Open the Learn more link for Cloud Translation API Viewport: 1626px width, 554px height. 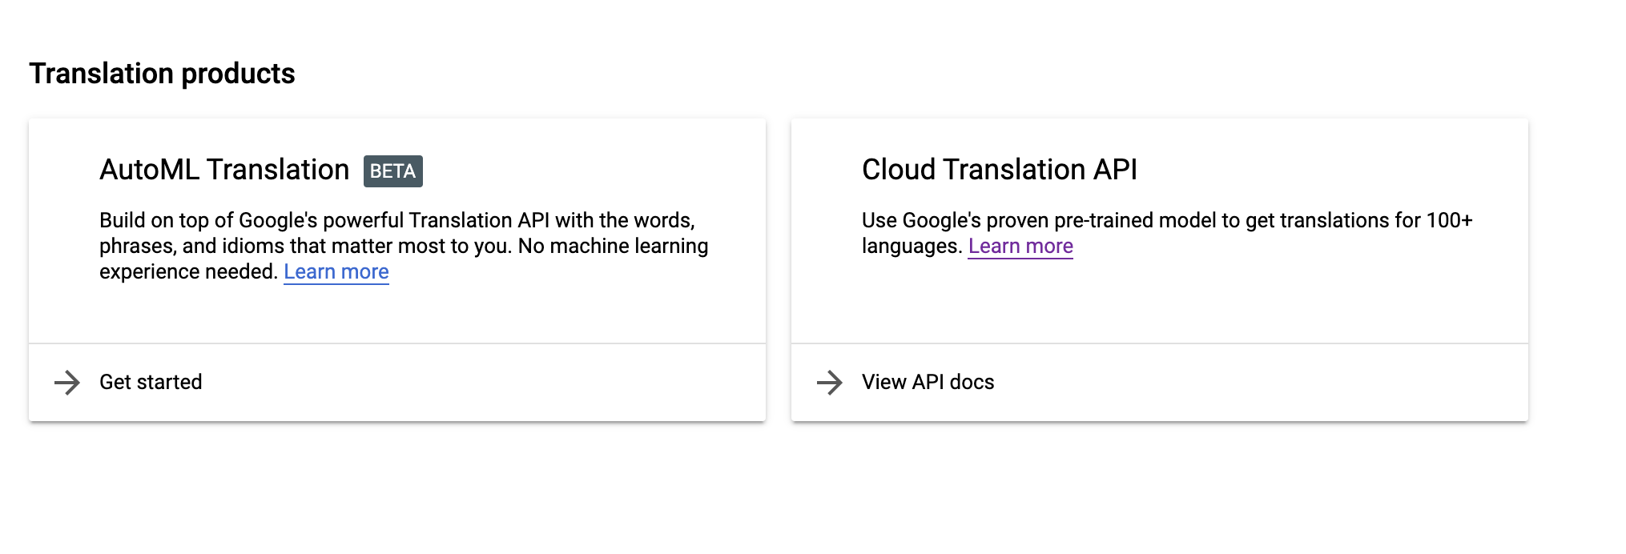[x=1020, y=246]
